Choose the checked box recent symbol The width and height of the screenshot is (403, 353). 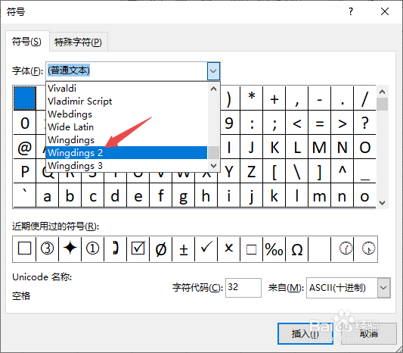click(138, 249)
